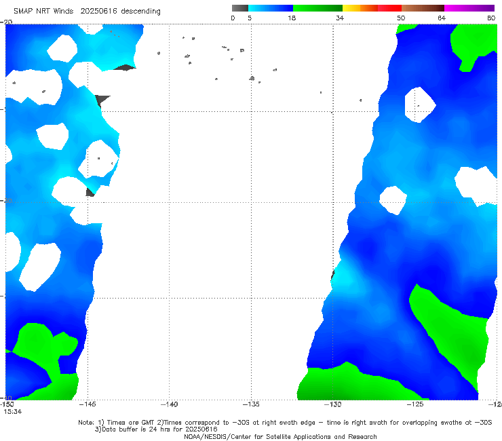This screenshot has width=502, height=441.
Task: Click the note line about GMT times
Action: [x=285, y=423]
